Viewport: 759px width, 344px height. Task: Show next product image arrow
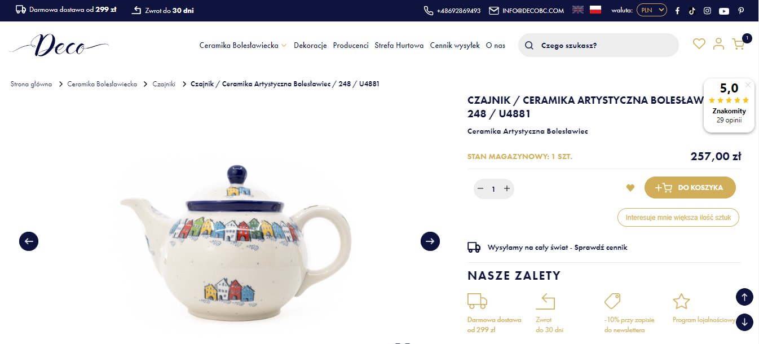pyautogui.click(x=430, y=241)
